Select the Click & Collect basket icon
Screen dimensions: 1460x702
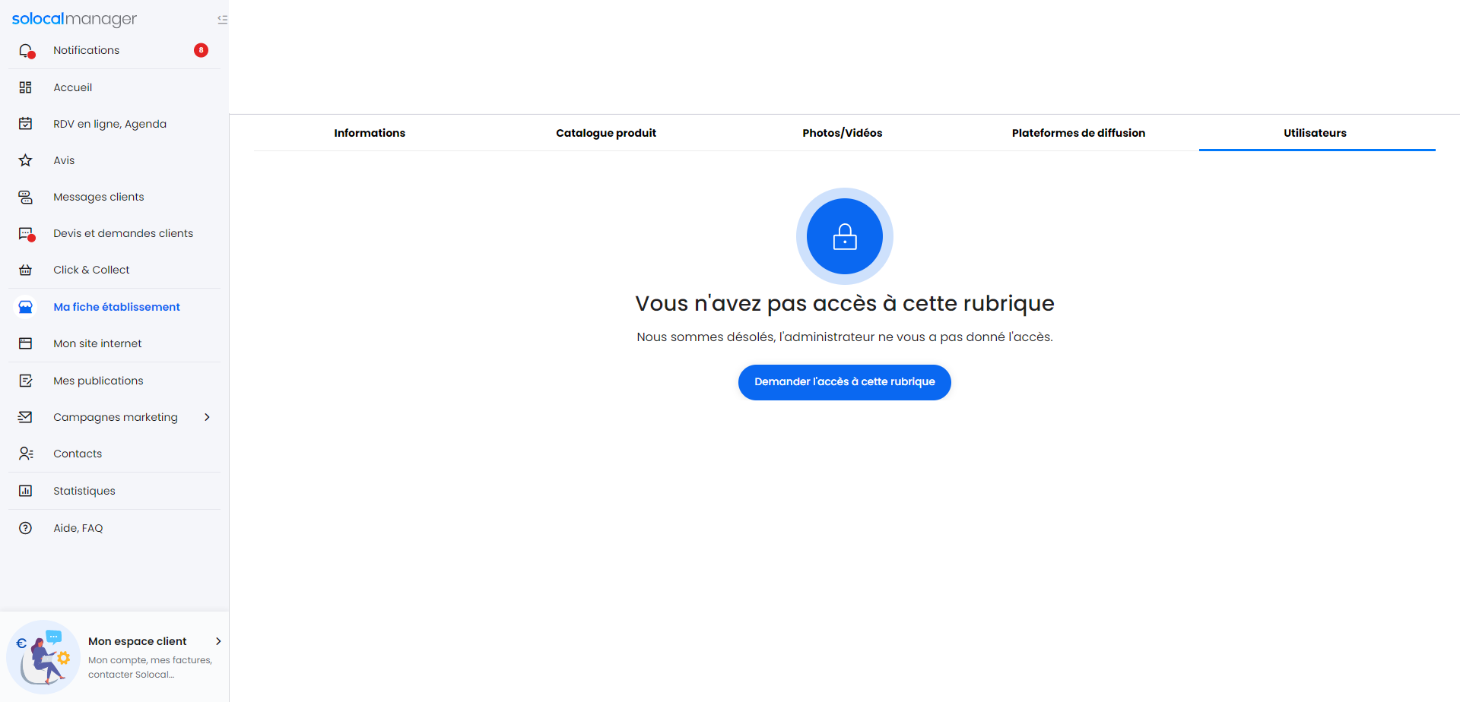[x=26, y=269]
